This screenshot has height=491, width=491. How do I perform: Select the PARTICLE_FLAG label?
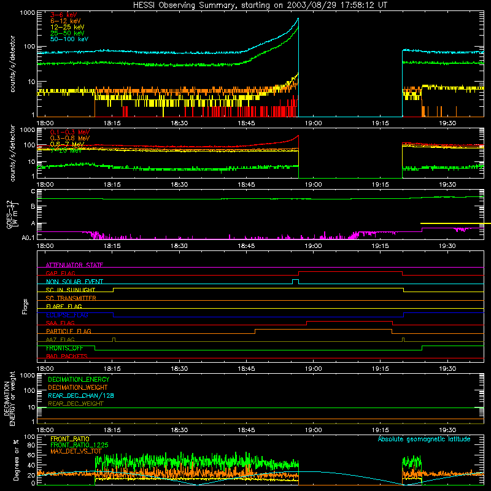tap(69, 331)
